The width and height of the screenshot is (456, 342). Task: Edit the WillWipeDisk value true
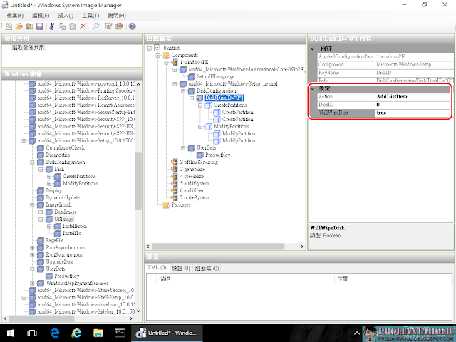coord(413,113)
